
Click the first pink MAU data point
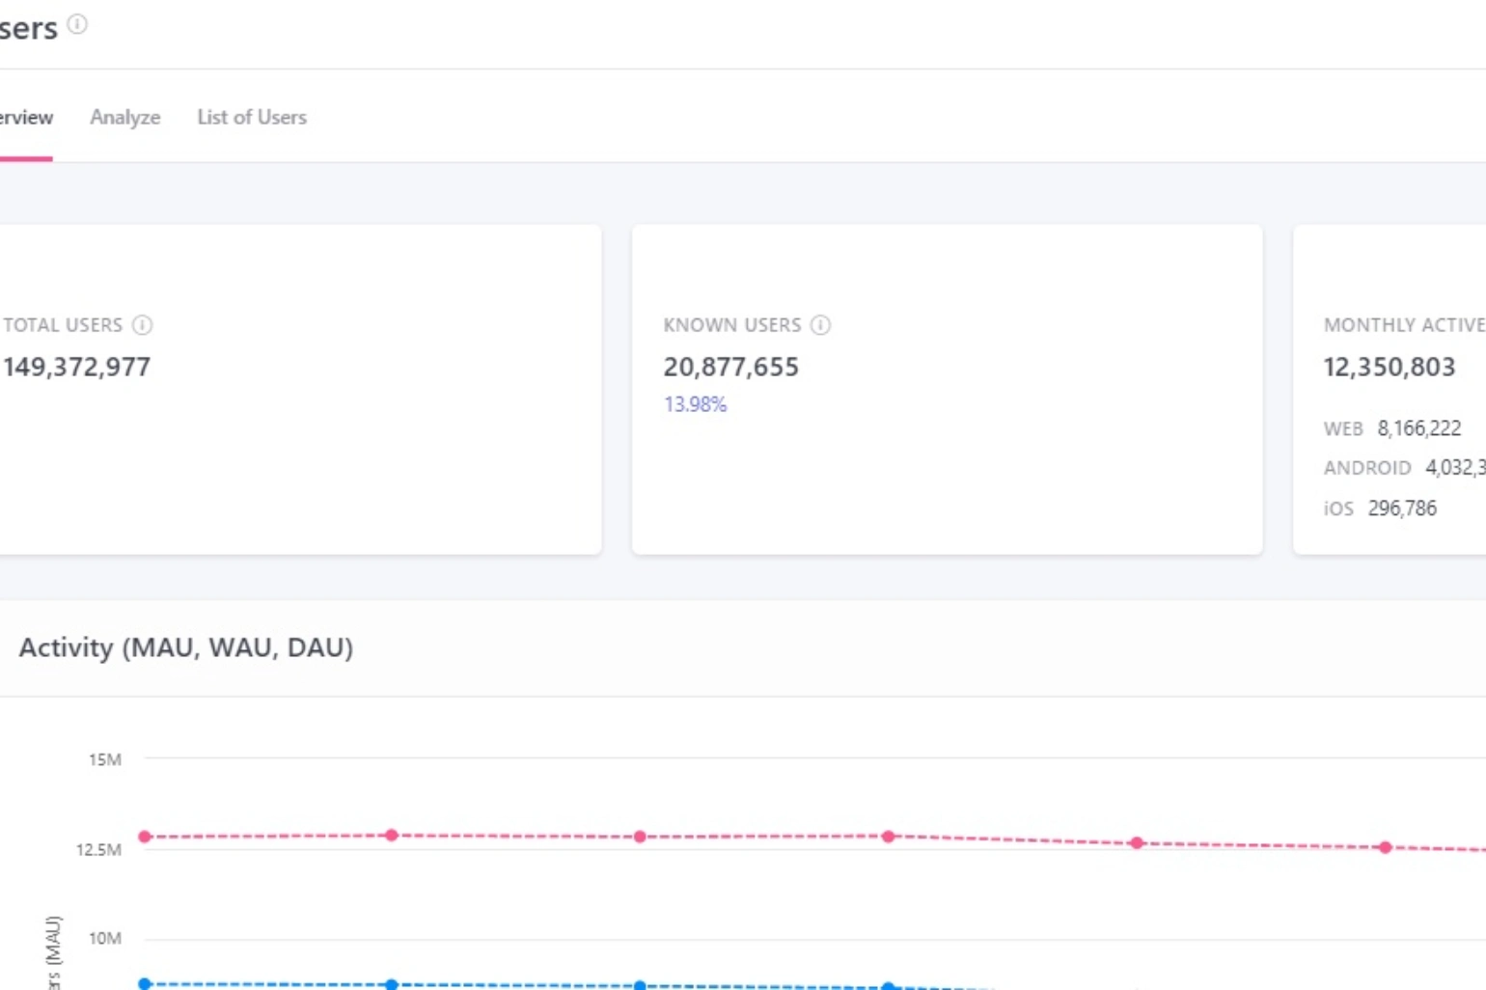[145, 837]
